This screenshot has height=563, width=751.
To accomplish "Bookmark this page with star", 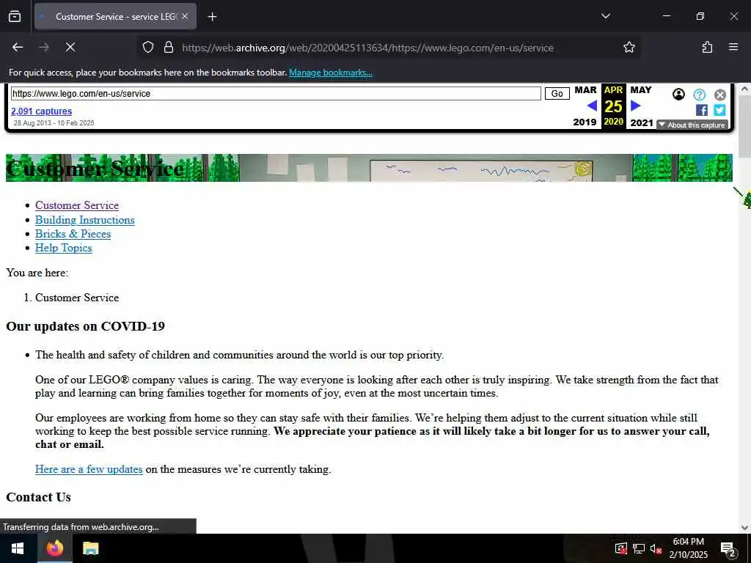I will coord(629,47).
